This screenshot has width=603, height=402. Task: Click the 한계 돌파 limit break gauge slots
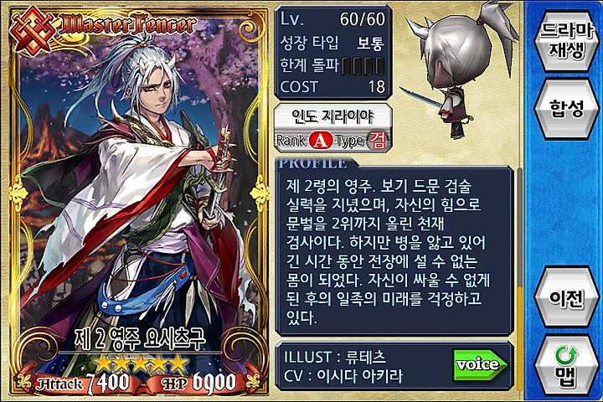363,66
